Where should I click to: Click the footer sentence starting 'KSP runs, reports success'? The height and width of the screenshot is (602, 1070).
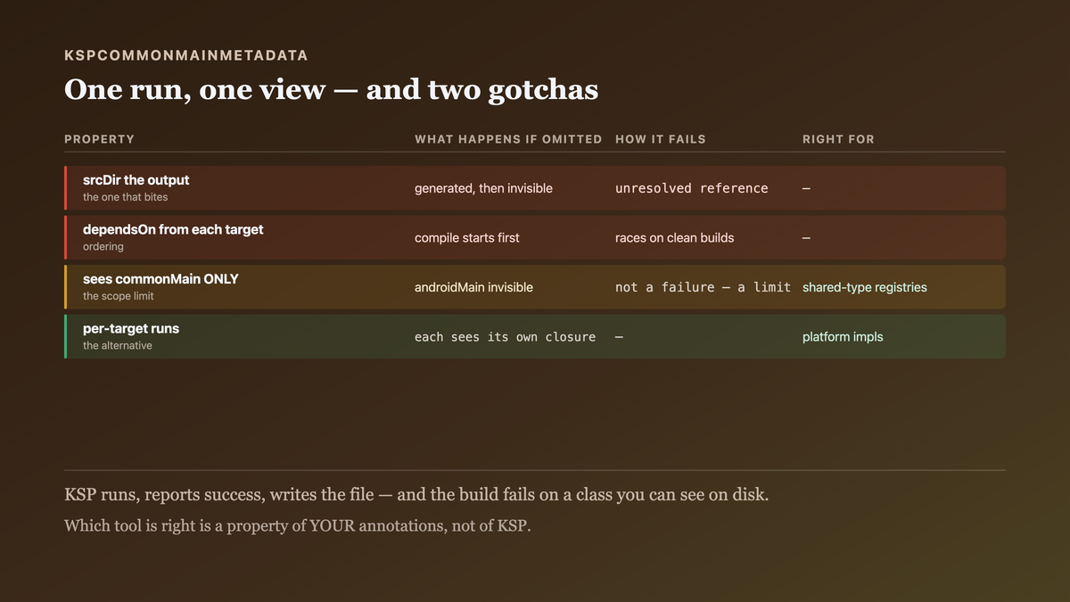click(x=416, y=495)
